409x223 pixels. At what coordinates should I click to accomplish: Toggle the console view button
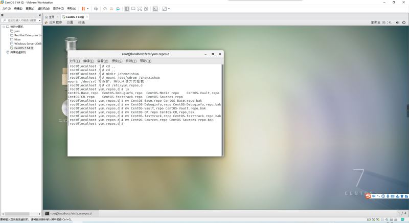pyautogui.click(x=155, y=9)
